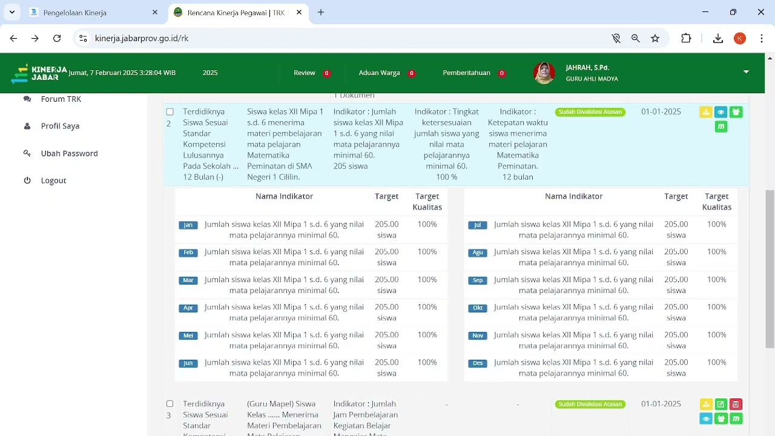This screenshot has height=436, width=775.
Task: Click the Jul month badge
Action: (478, 225)
